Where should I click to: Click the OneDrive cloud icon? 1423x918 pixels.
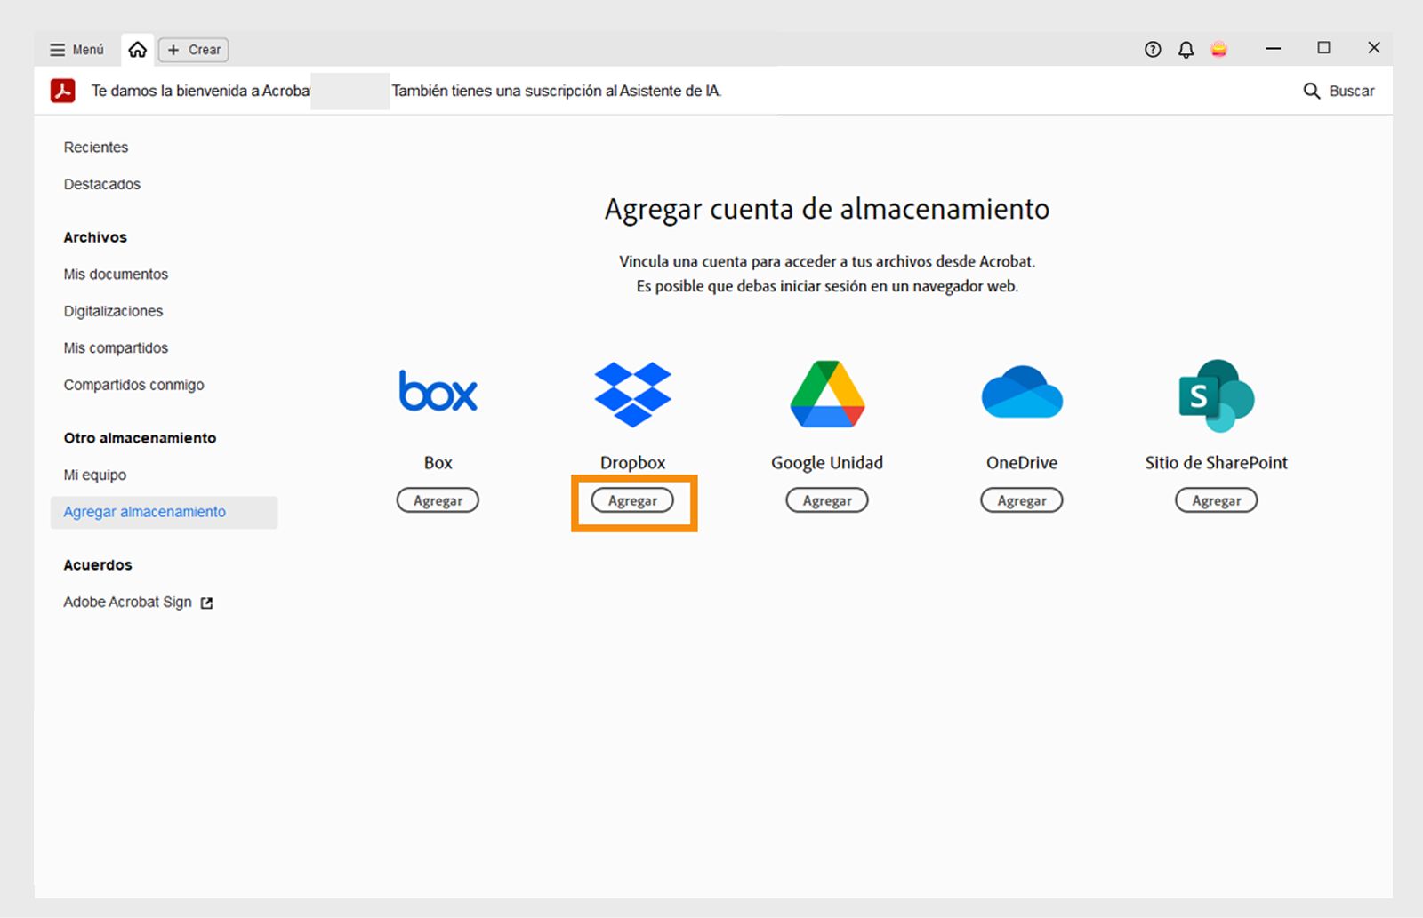pyautogui.click(x=1021, y=394)
